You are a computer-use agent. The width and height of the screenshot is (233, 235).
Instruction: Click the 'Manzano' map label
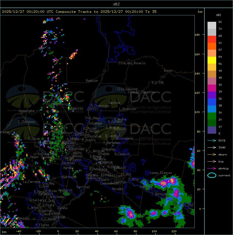tap(24, 218)
